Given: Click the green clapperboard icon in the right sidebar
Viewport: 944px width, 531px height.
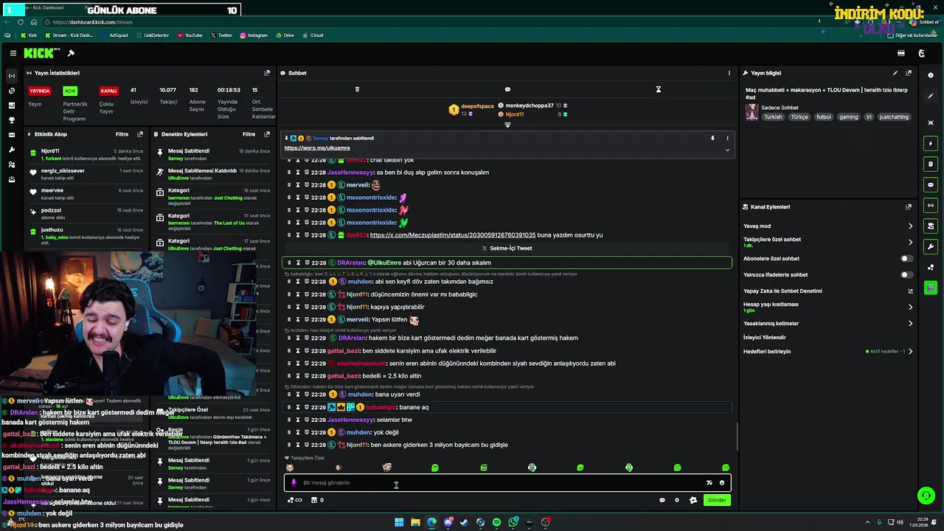Looking at the screenshot, I should pos(931,288).
